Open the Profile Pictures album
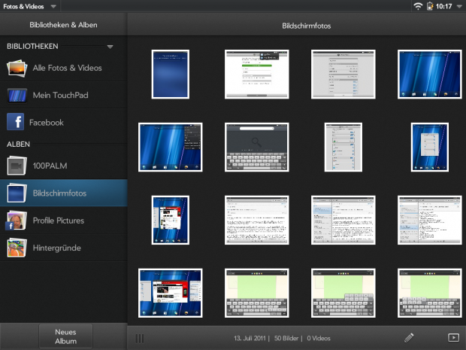 click(x=58, y=221)
